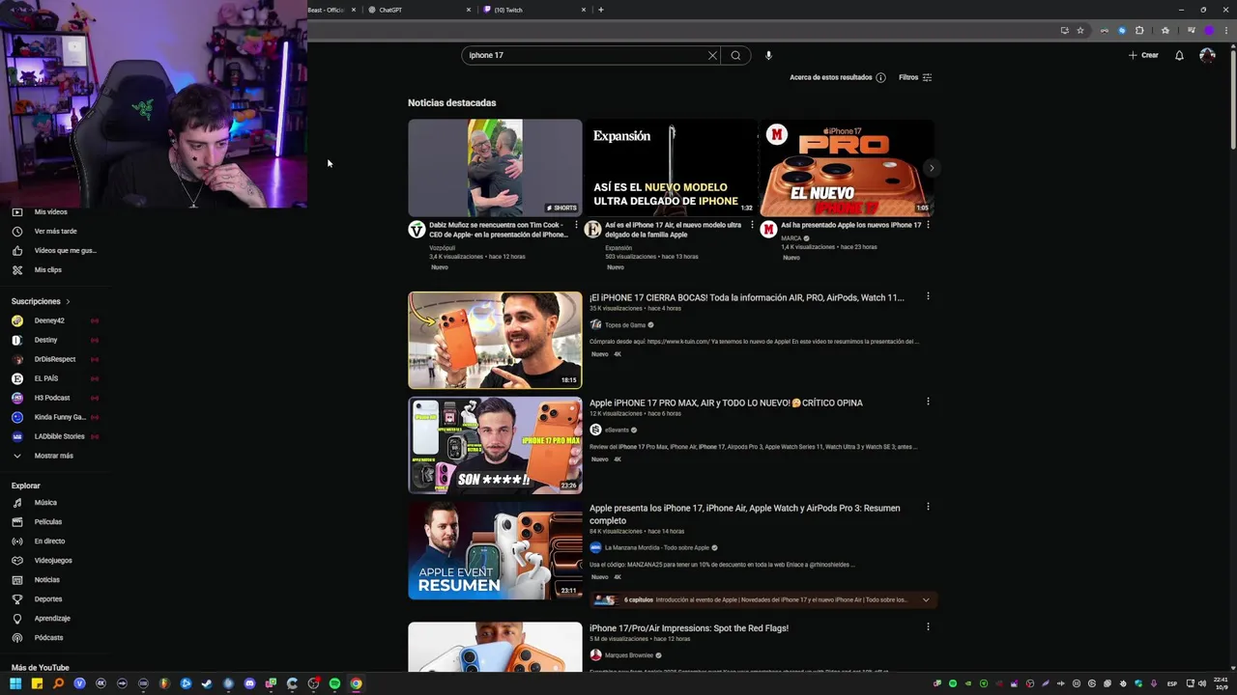Open Filtros search filters
This screenshot has width=1237, height=695.
[915, 77]
